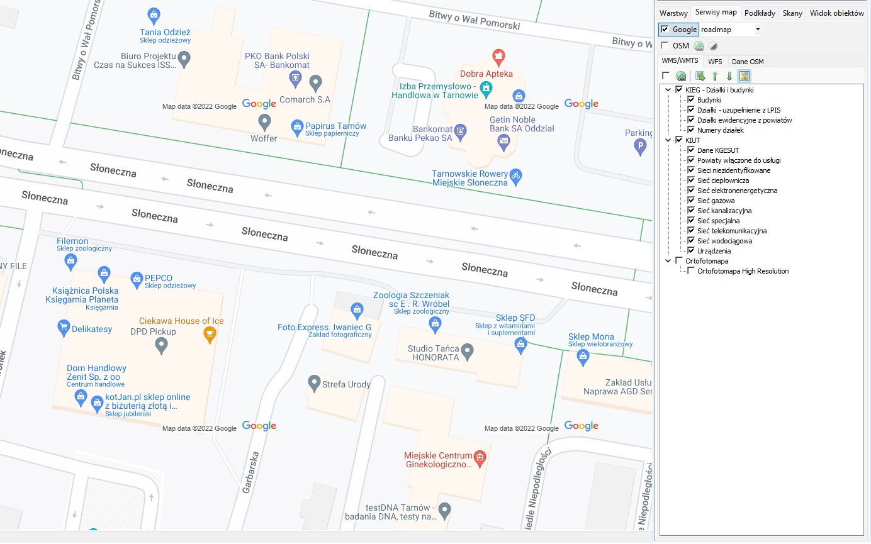Click Strefa Urody grey pin
The width and height of the screenshot is (871, 544).
coord(314,382)
